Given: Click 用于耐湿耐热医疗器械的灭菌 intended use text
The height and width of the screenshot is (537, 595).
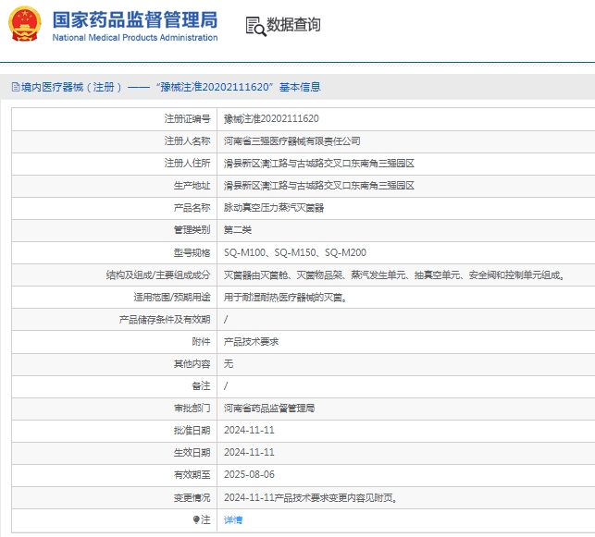Looking at the screenshot, I should [285, 298].
